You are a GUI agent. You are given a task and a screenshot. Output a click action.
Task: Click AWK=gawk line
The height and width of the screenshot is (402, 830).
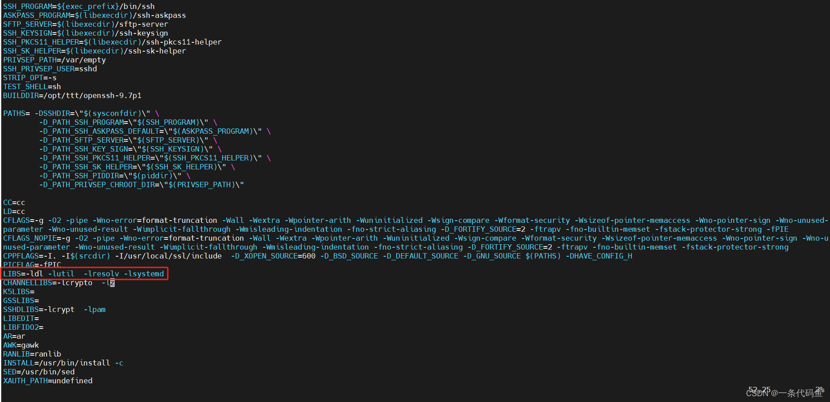click(21, 345)
